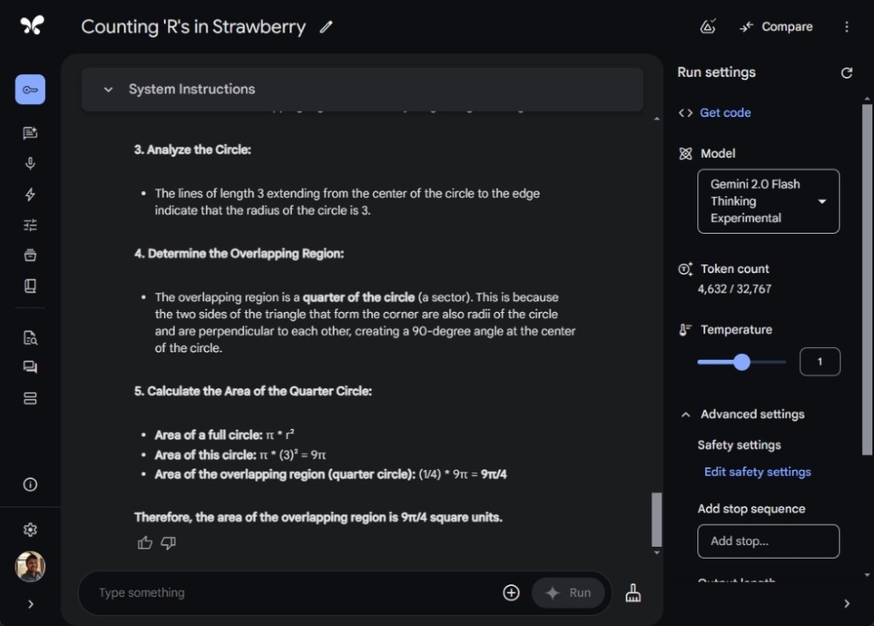Click the Google AI Studio logo
Screen dimensions: 874x626
click(32, 26)
